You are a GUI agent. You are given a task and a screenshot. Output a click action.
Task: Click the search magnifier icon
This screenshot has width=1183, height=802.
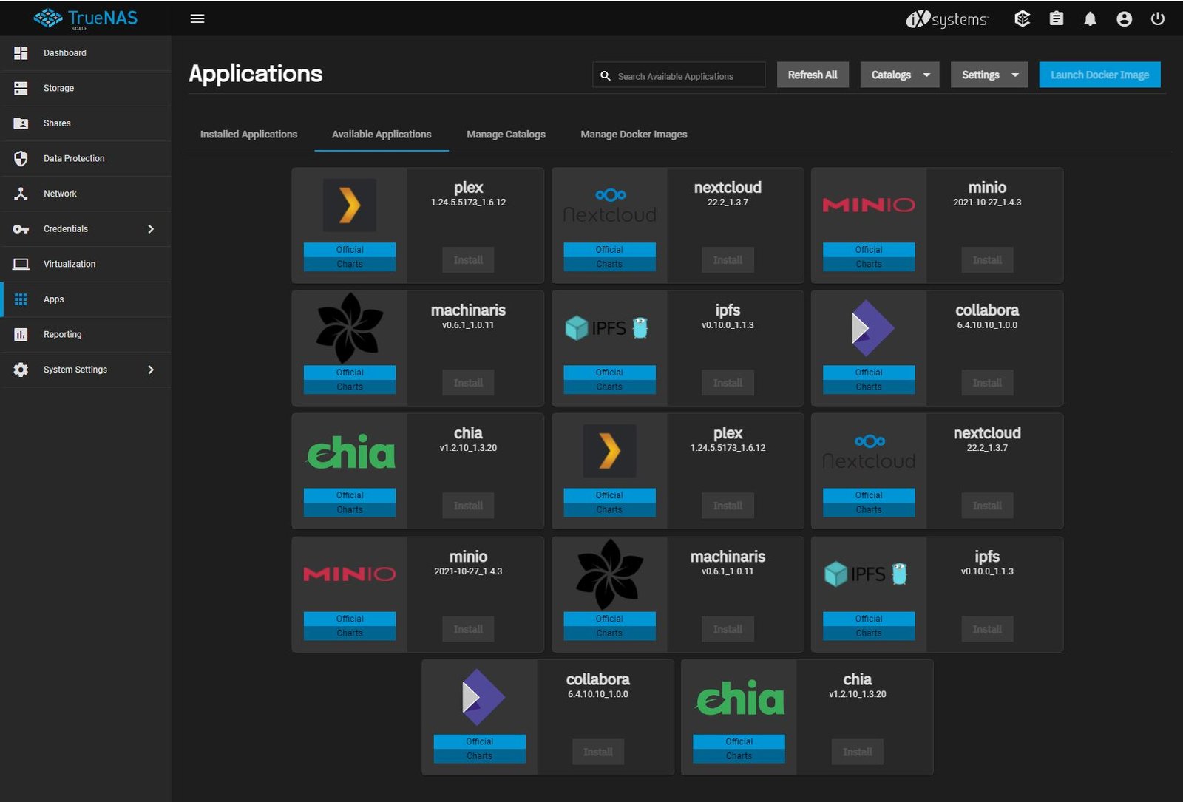tap(606, 75)
